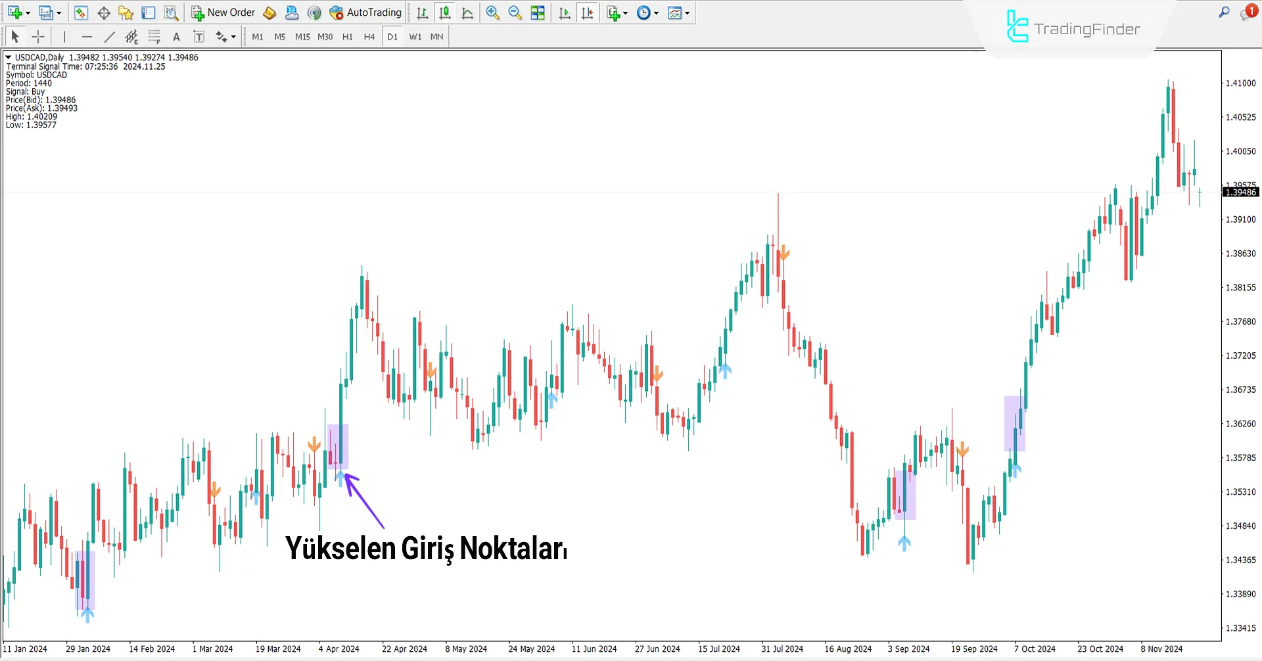Open the Strategy Tester

click(171, 12)
